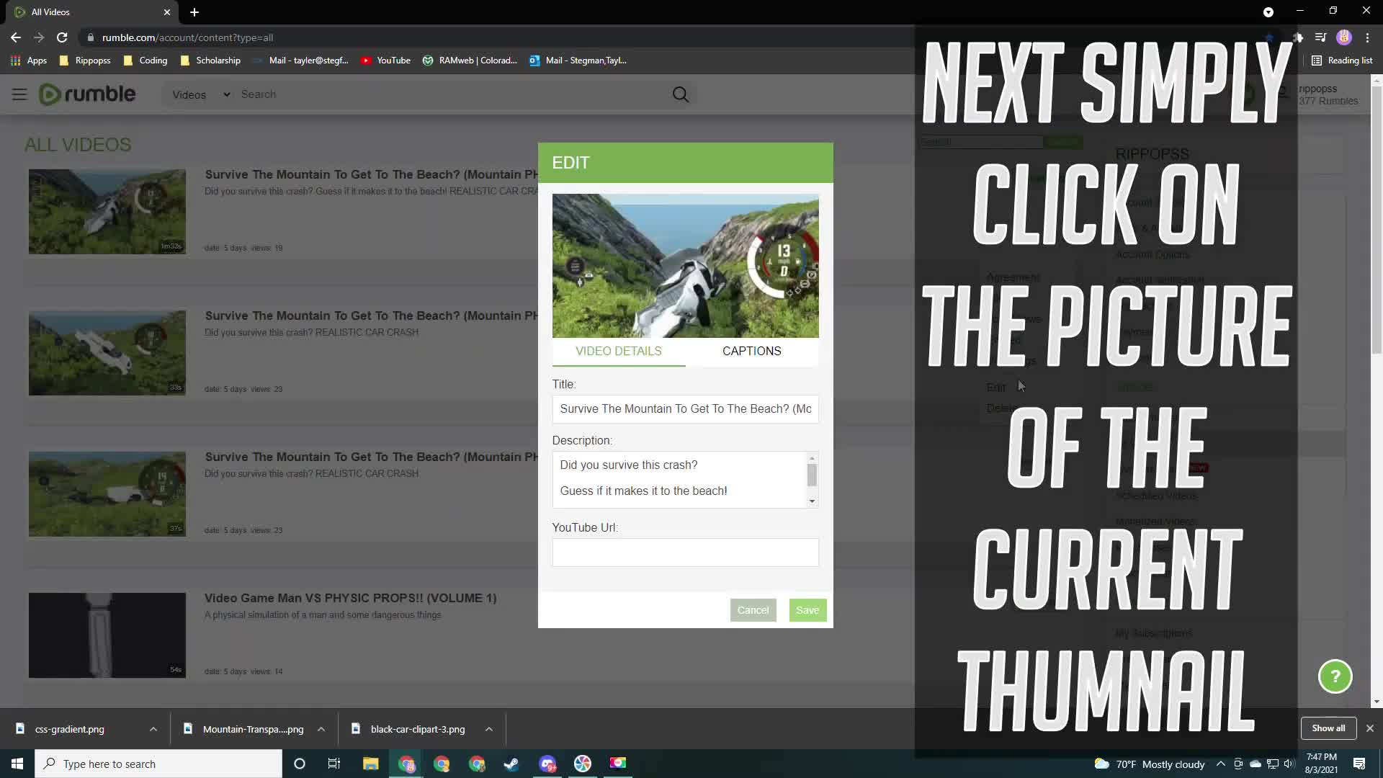Expand options for css-gradient.png download
1383x778 pixels.
pyautogui.click(x=153, y=729)
